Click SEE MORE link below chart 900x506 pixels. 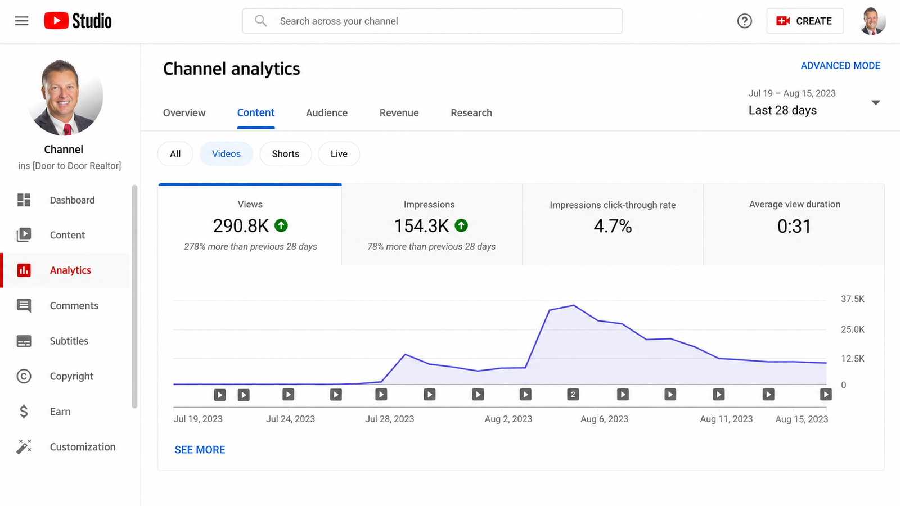click(x=200, y=450)
